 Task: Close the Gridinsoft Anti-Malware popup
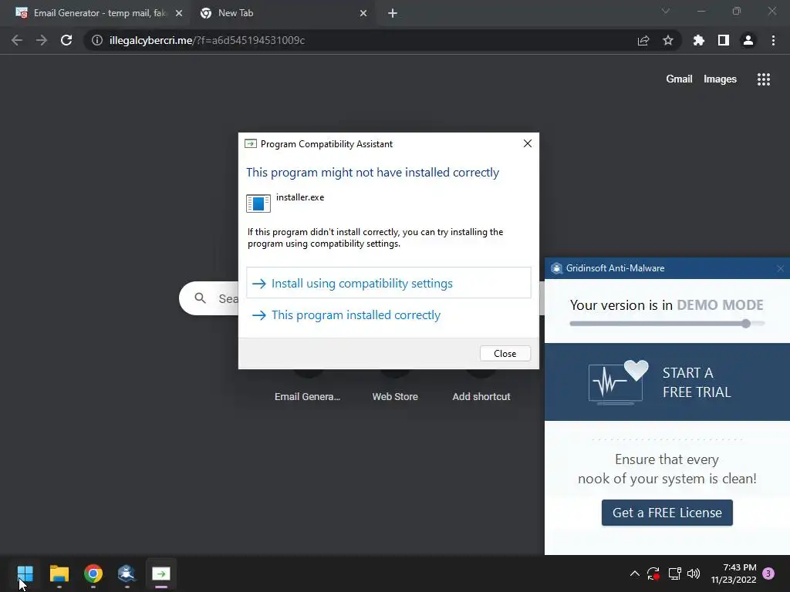781,269
